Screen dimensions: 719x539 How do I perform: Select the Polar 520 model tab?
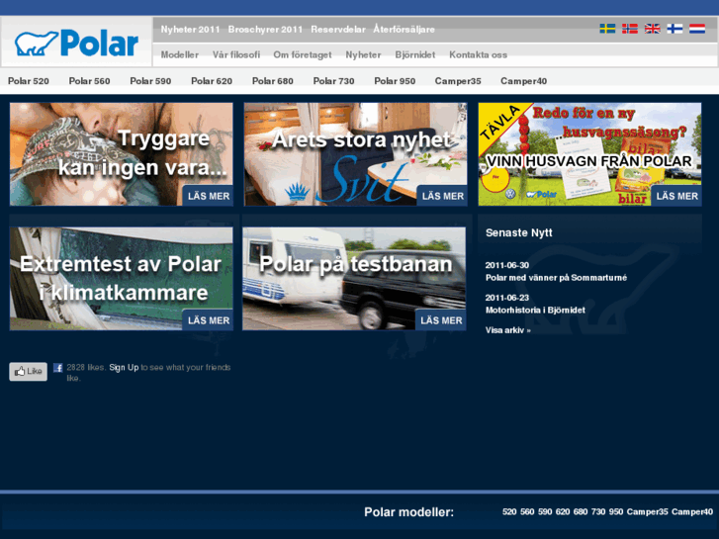29,81
